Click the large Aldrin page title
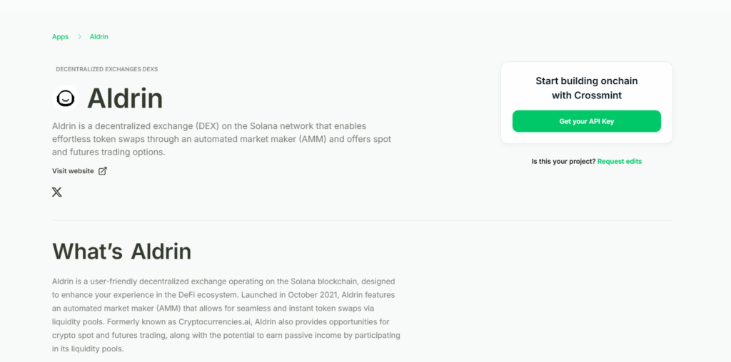The image size is (731, 362). click(x=125, y=98)
